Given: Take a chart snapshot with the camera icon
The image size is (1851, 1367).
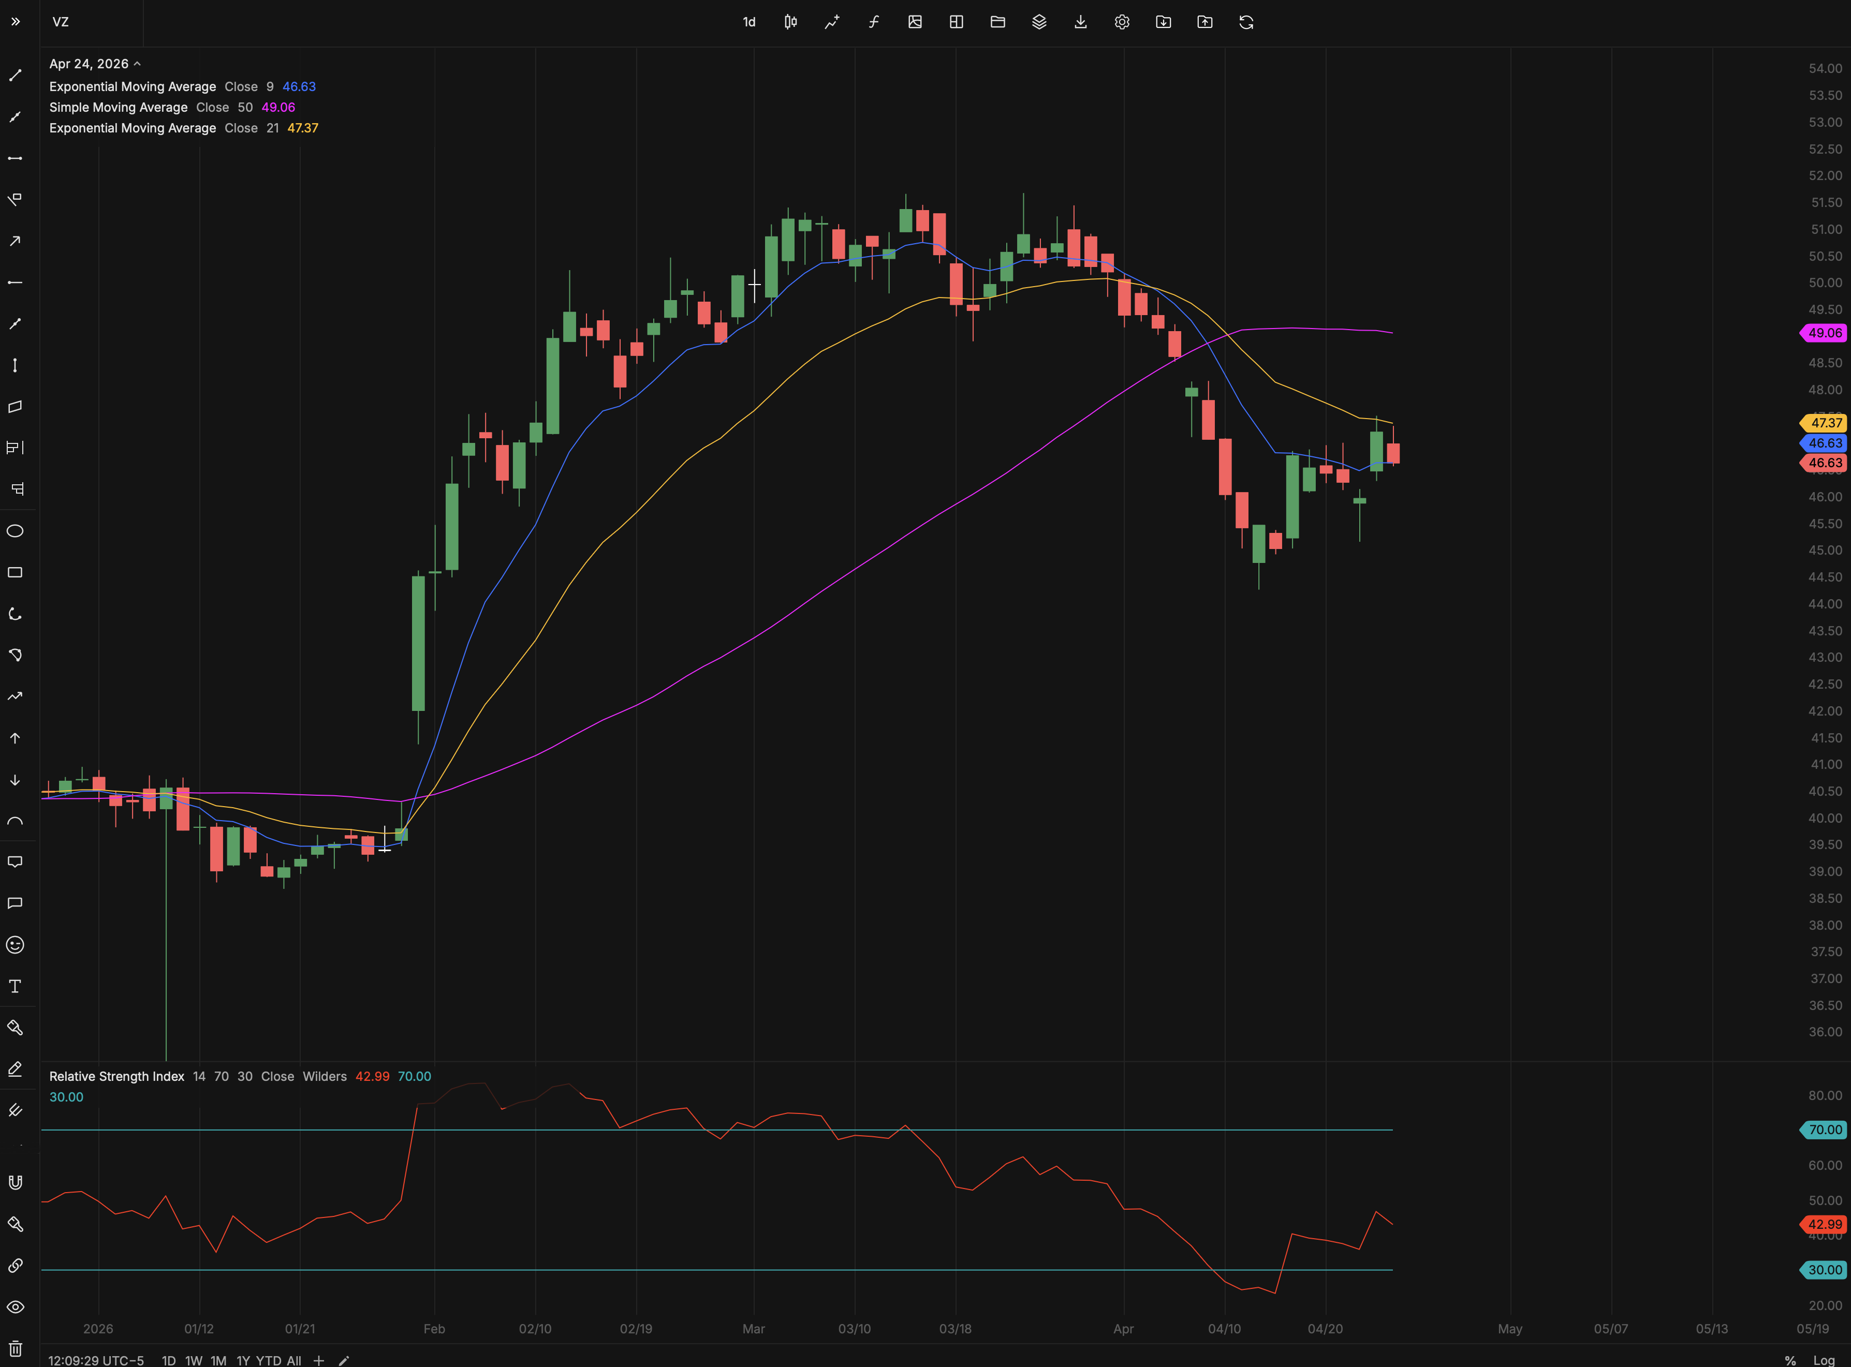Looking at the screenshot, I should point(915,22).
